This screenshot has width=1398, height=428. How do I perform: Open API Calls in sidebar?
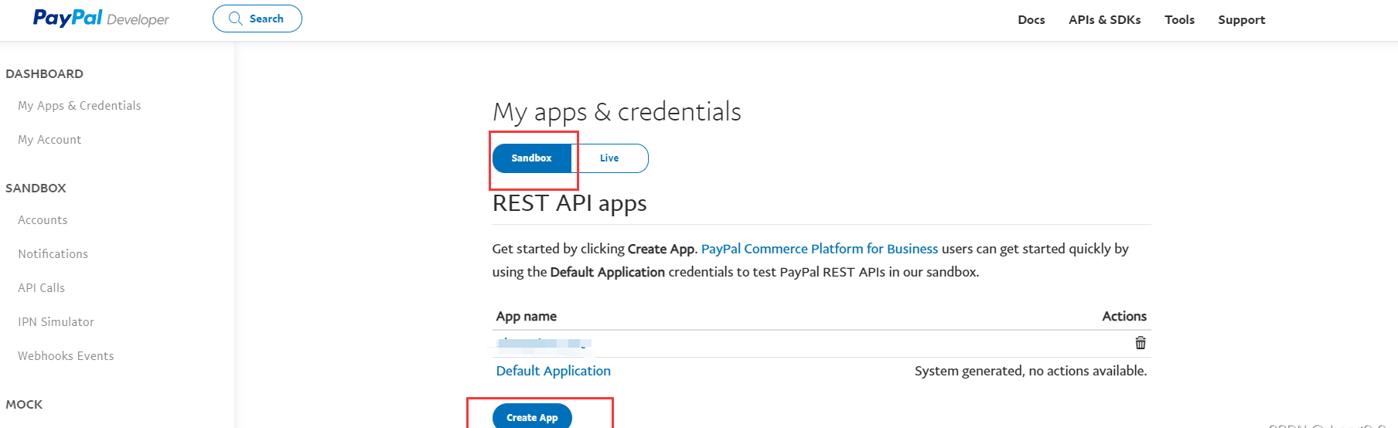(41, 288)
